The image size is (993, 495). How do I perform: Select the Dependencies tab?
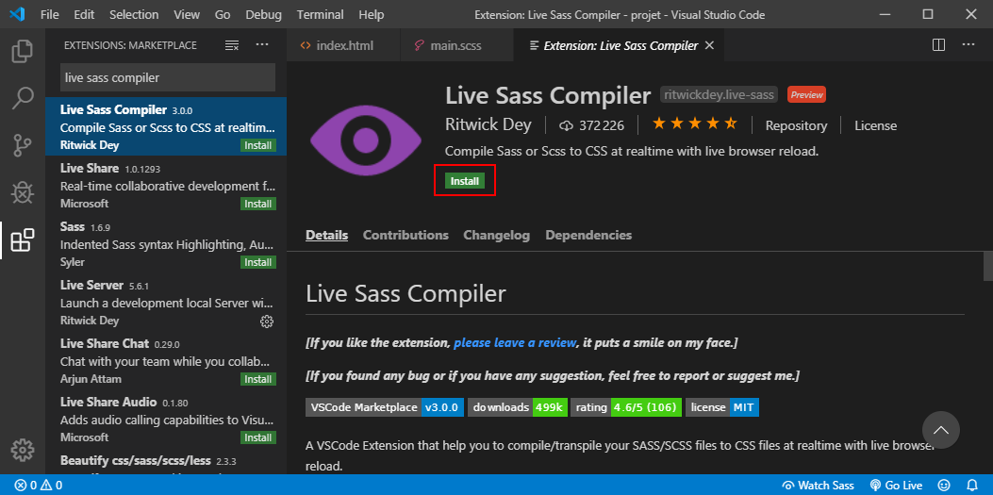coord(588,235)
